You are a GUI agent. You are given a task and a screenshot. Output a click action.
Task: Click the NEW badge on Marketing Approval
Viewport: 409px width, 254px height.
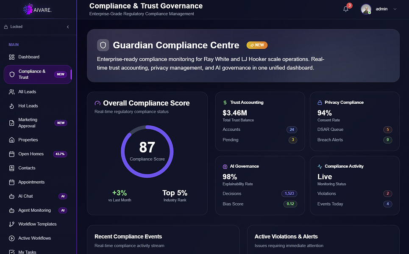click(x=61, y=123)
